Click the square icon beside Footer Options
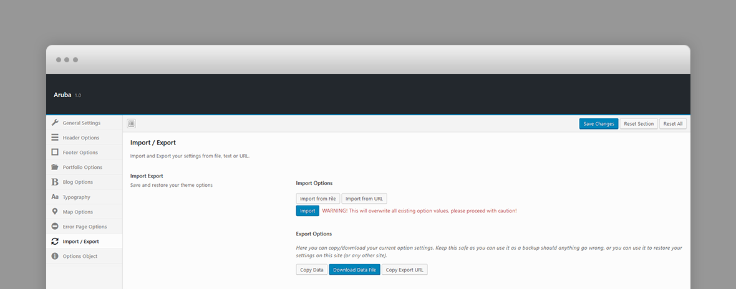The width and height of the screenshot is (736, 289). pos(55,152)
